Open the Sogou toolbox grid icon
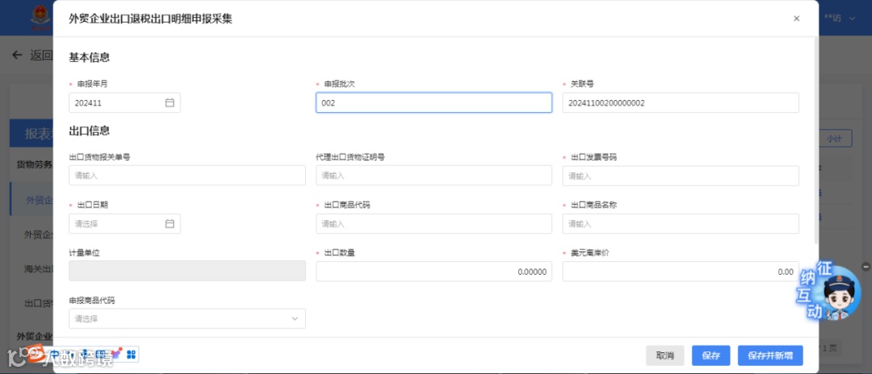The height and width of the screenshot is (374, 872). (x=132, y=354)
